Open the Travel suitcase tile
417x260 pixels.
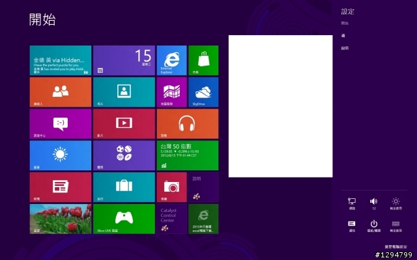click(x=124, y=187)
